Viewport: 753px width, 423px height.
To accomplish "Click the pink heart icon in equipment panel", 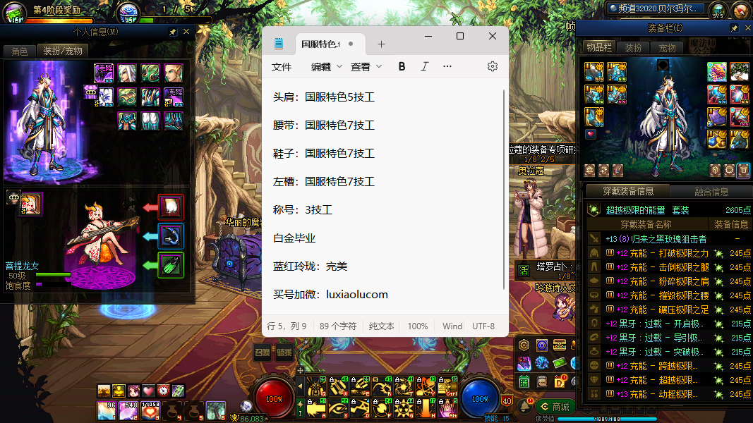I will click(591, 134).
